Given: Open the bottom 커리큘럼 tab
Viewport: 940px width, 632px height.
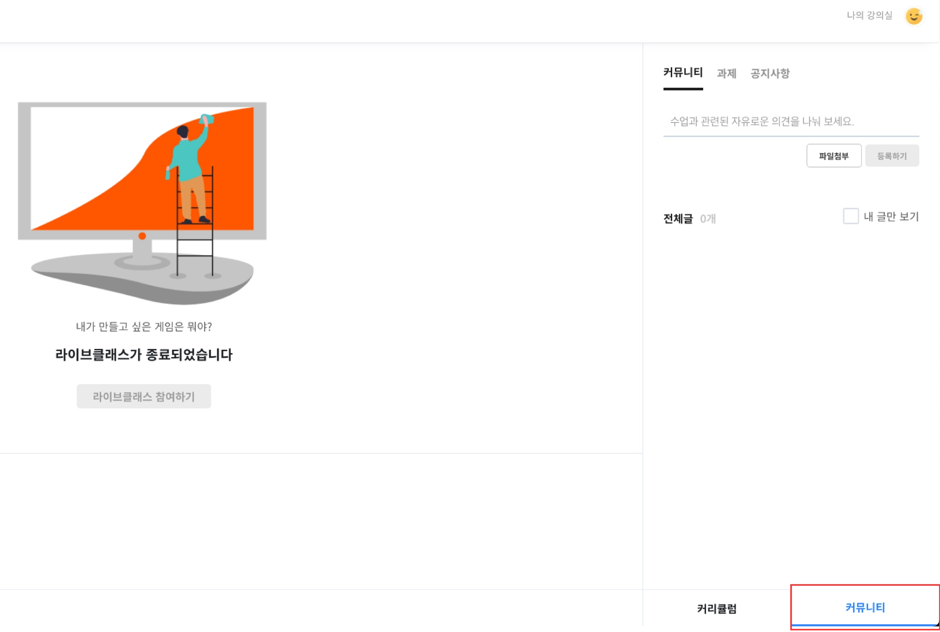Looking at the screenshot, I should coord(716,609).
